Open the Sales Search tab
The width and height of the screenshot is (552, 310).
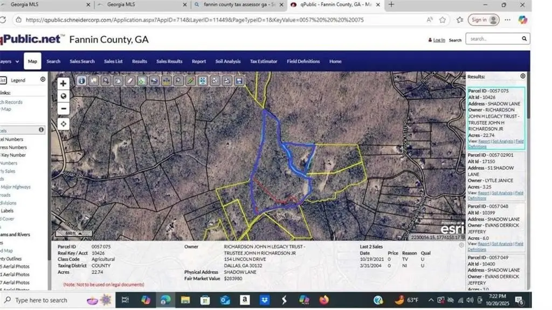(x=82, y=61)
